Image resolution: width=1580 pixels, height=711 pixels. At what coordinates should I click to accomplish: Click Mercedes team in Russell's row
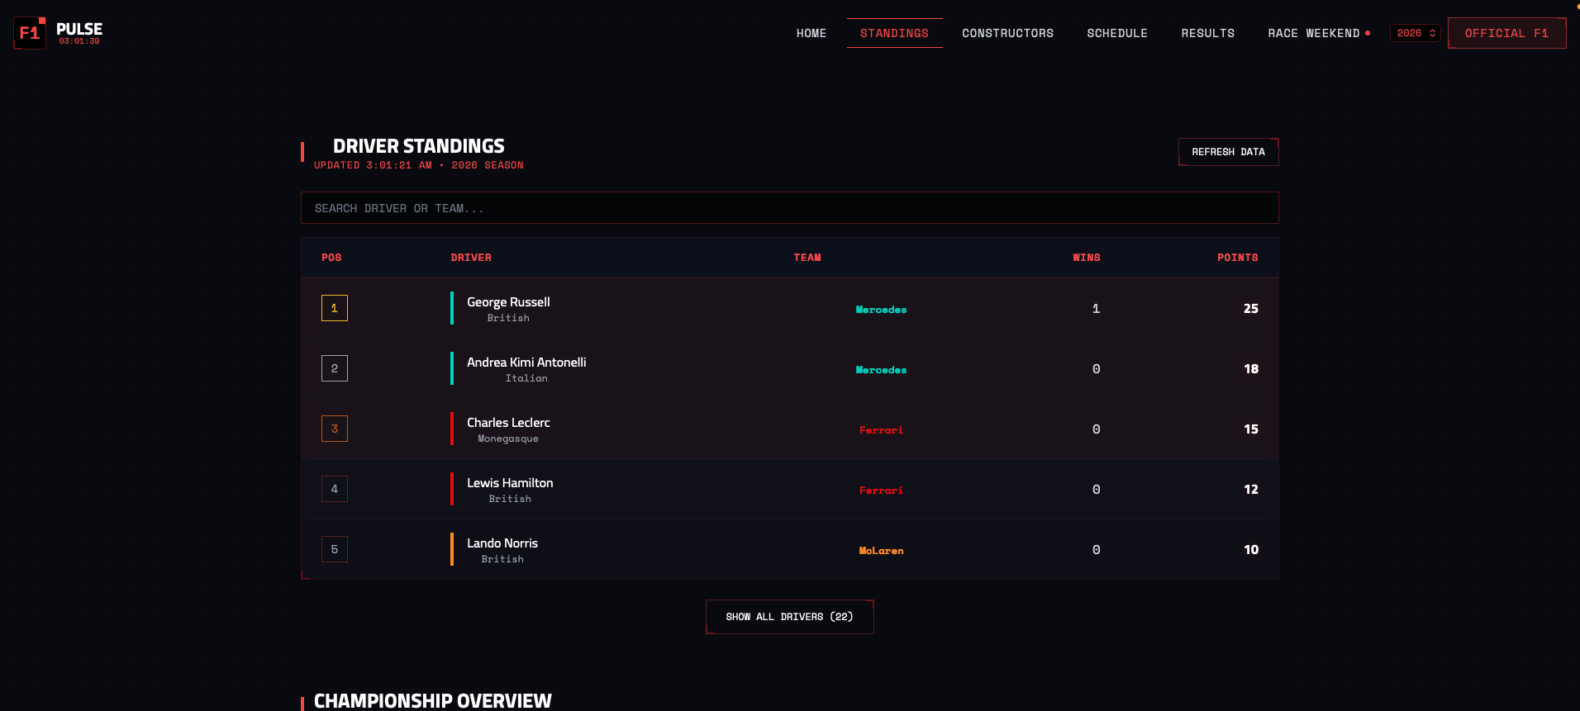(881, 310)
